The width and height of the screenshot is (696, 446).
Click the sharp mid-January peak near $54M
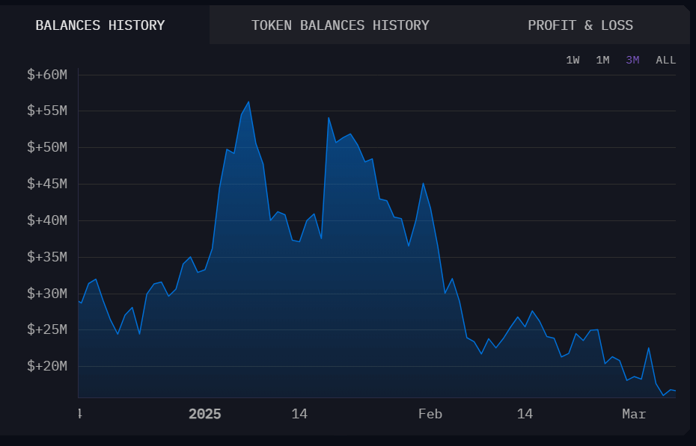coord(329,118)
